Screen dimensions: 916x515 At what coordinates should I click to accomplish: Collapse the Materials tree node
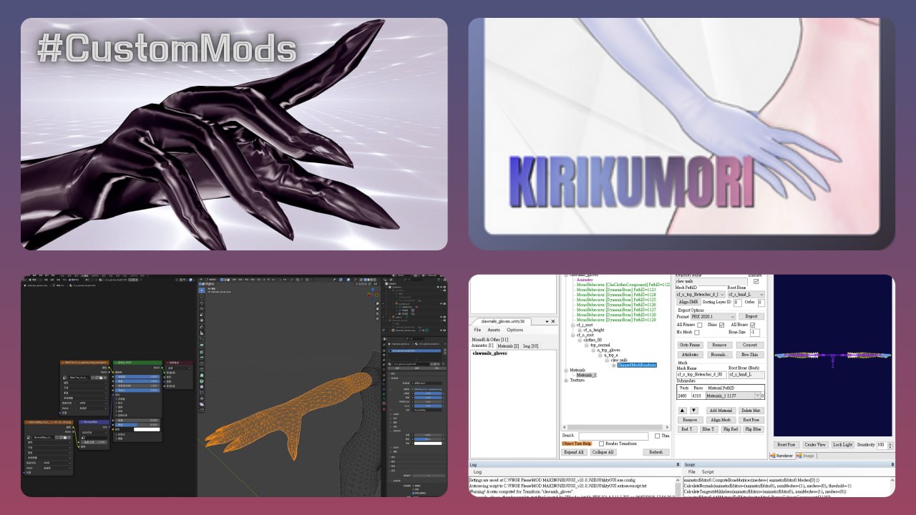tap(566, 370)
